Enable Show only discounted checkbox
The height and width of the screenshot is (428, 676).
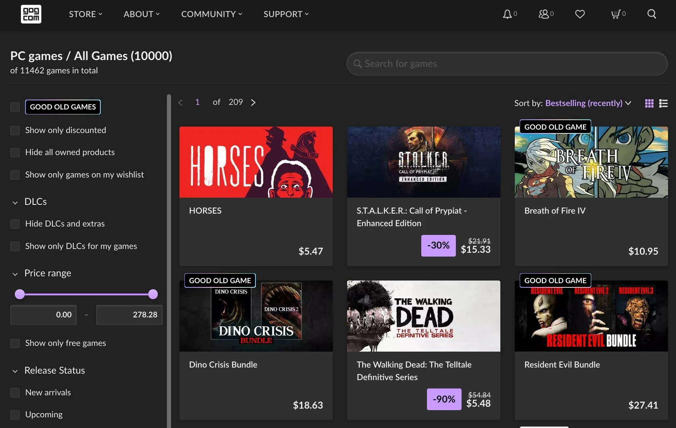coord(15,130)
